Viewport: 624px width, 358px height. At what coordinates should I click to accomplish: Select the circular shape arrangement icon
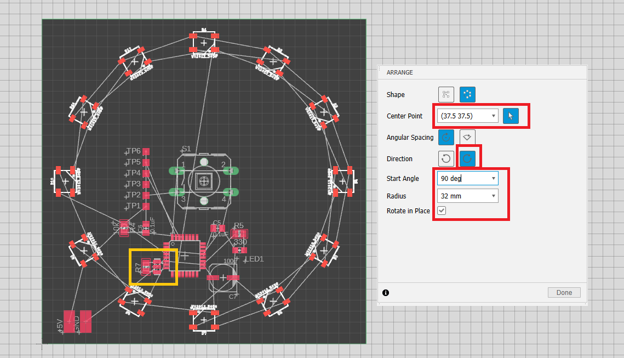(467, 94)
